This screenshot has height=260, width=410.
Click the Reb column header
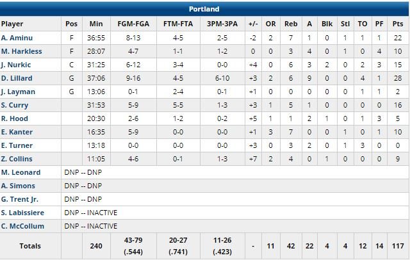point(290,24)
